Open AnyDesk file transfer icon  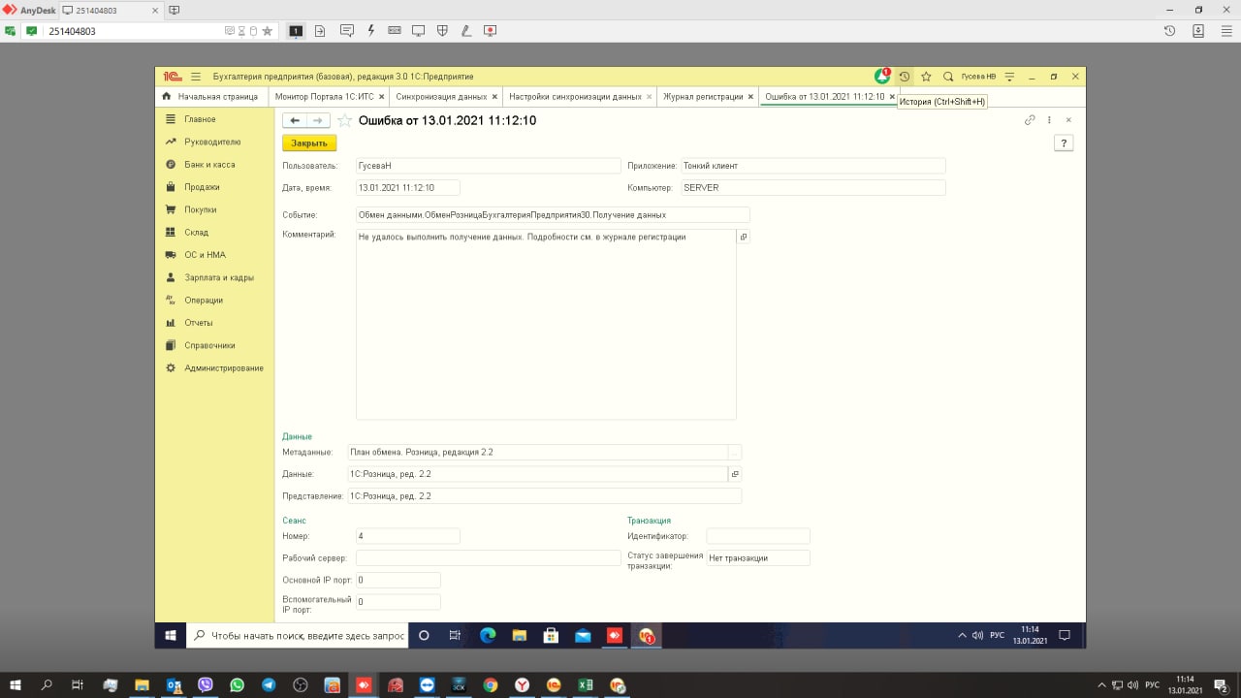pyautogui.click(x=320, y=31)
